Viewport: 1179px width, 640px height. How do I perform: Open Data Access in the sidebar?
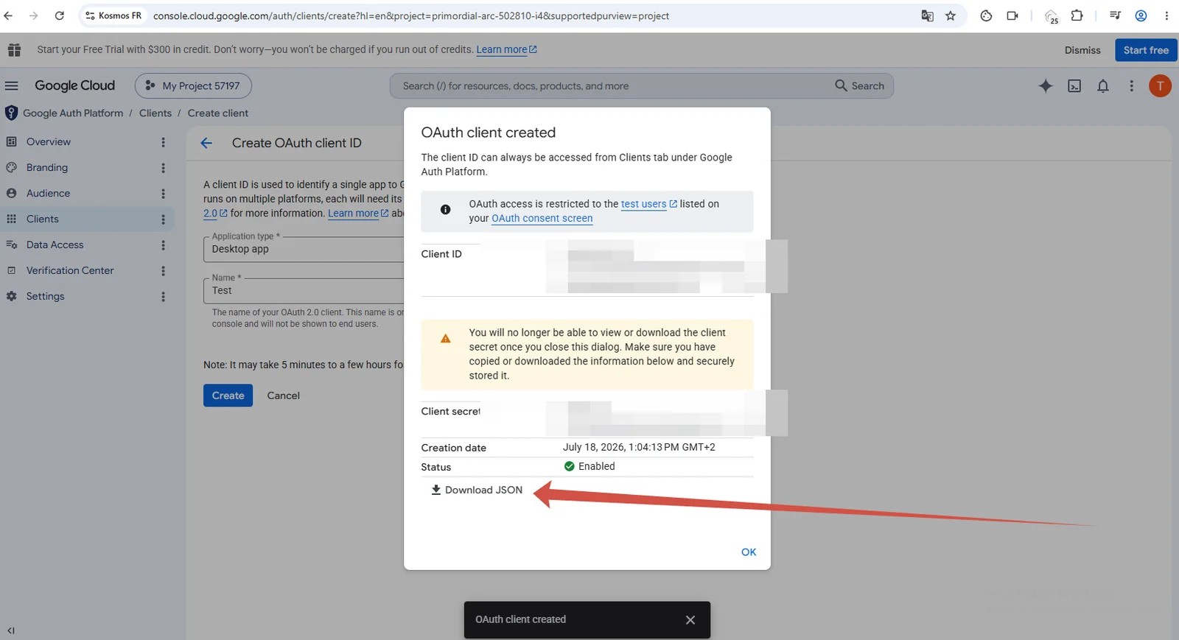(x=55, y=245)
